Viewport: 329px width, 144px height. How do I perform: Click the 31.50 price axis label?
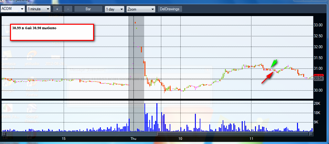coord(319,58)
